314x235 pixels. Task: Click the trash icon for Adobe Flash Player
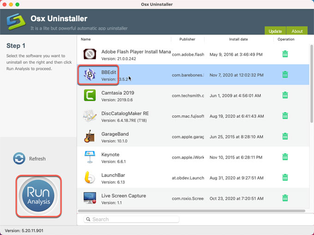point(285,54)
